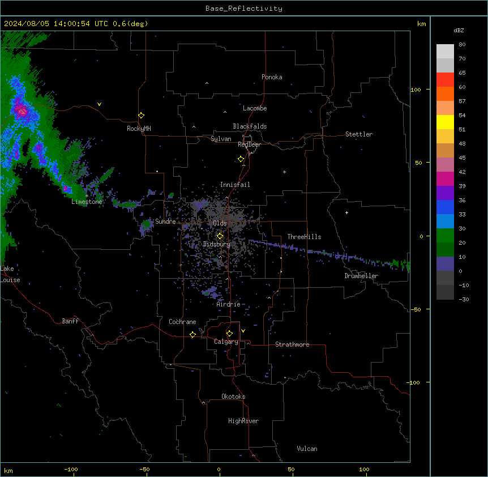Image resolution: width=488 pixels, height=477 pixels.
Task: Click the Ponoka city label
Action: click(x=272, y=77)
